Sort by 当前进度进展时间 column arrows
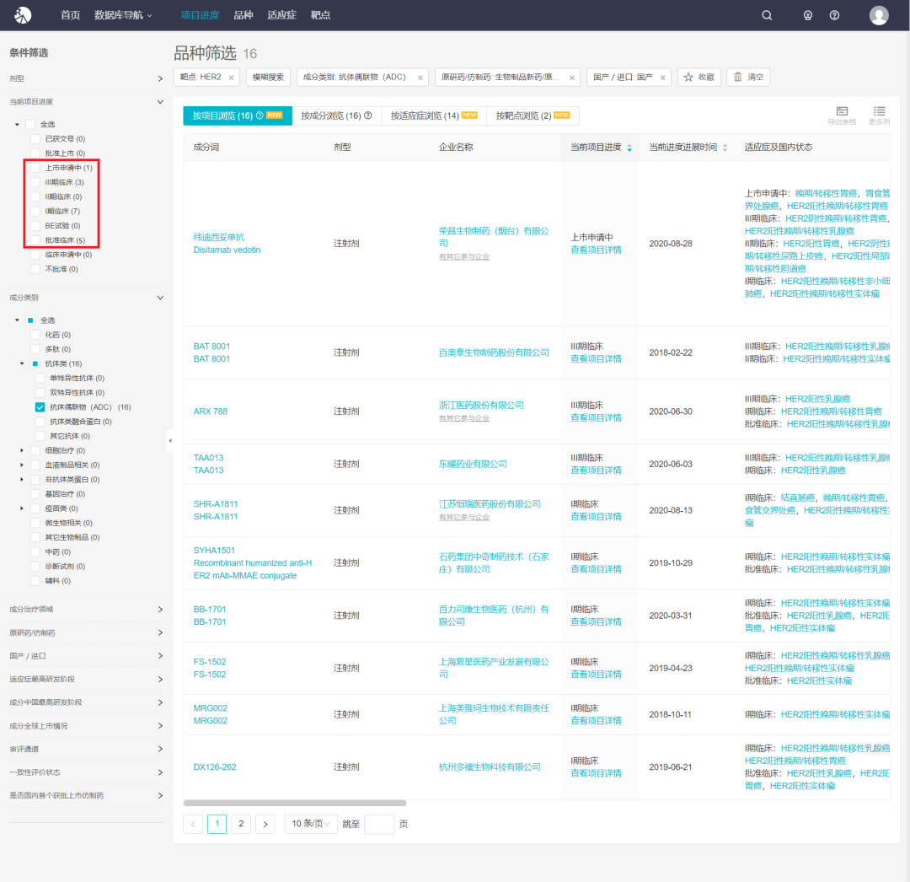910x882 pixels. click(x=725, y=148)
